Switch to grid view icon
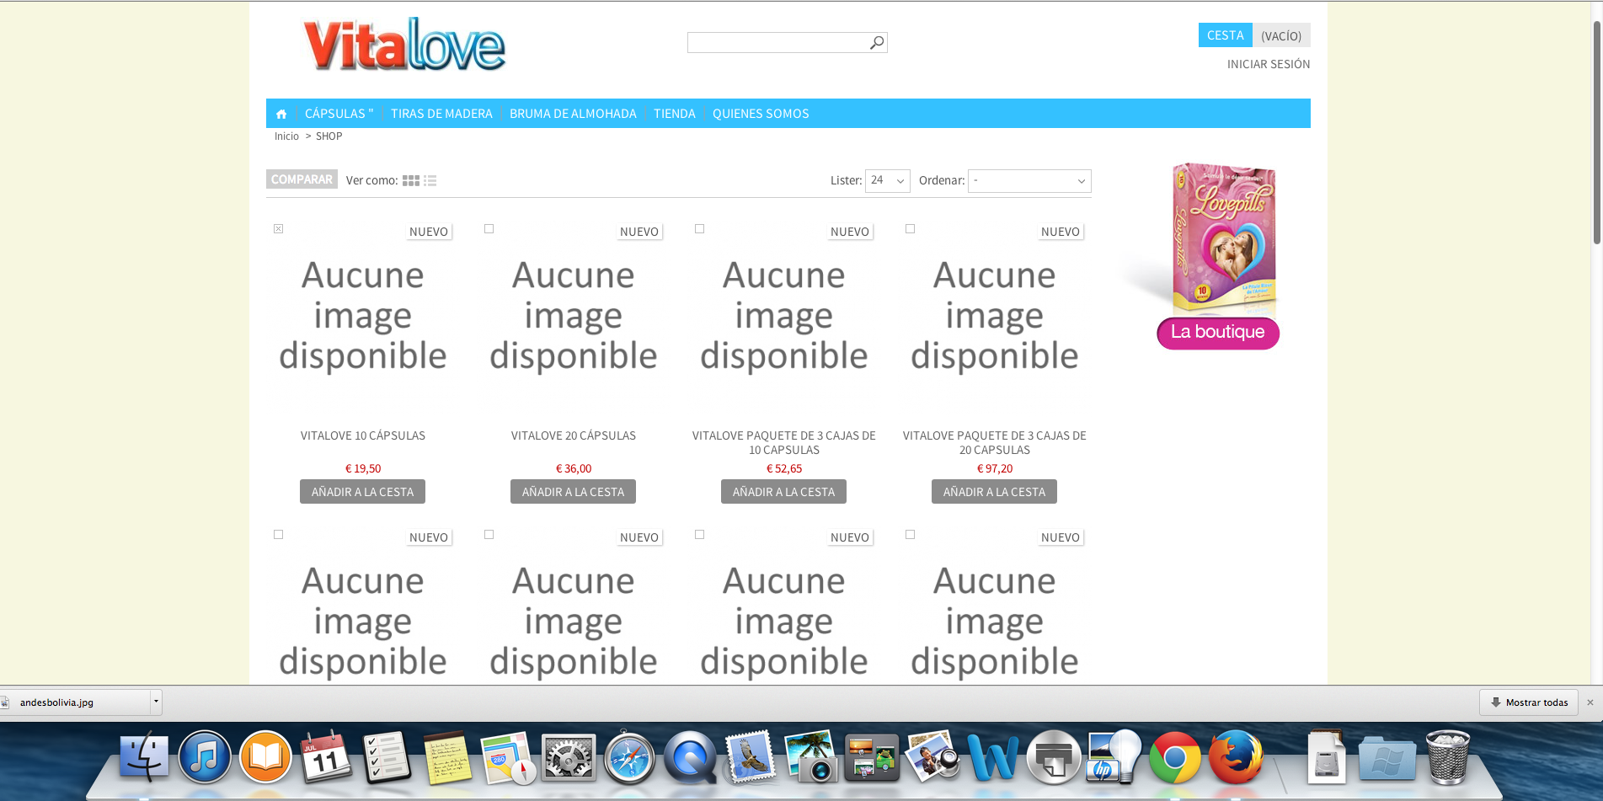This screenshot has height=801, width=1603. (411, 181)
